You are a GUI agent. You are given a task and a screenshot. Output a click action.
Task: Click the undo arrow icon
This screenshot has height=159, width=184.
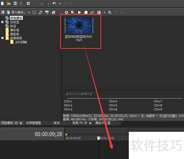(x=54, y=3)
